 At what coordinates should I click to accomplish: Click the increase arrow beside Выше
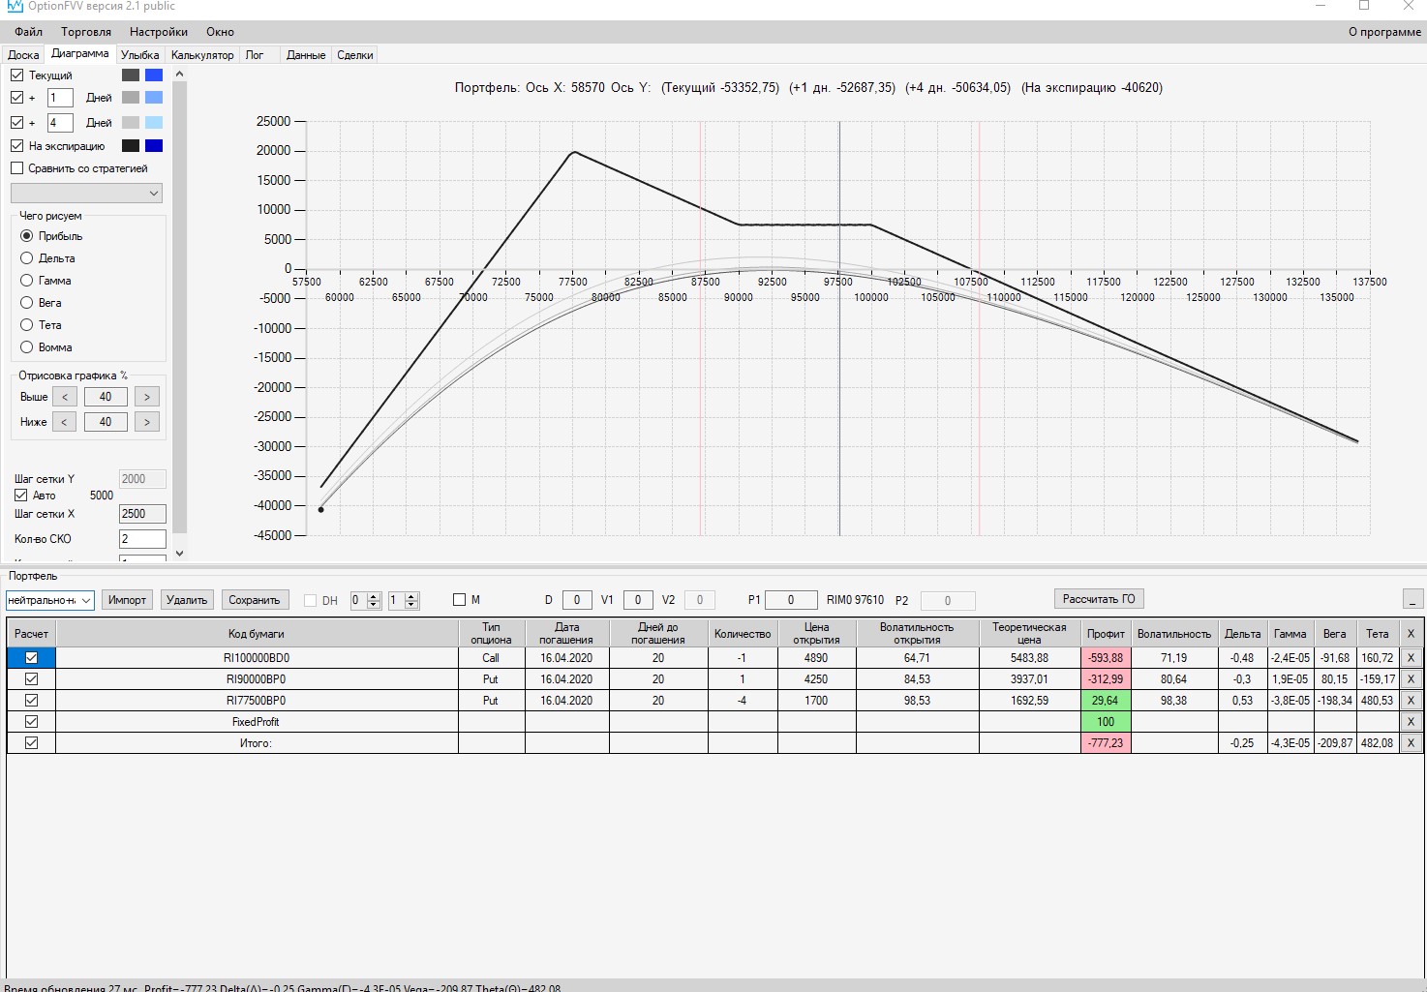(x=147, y=397)
